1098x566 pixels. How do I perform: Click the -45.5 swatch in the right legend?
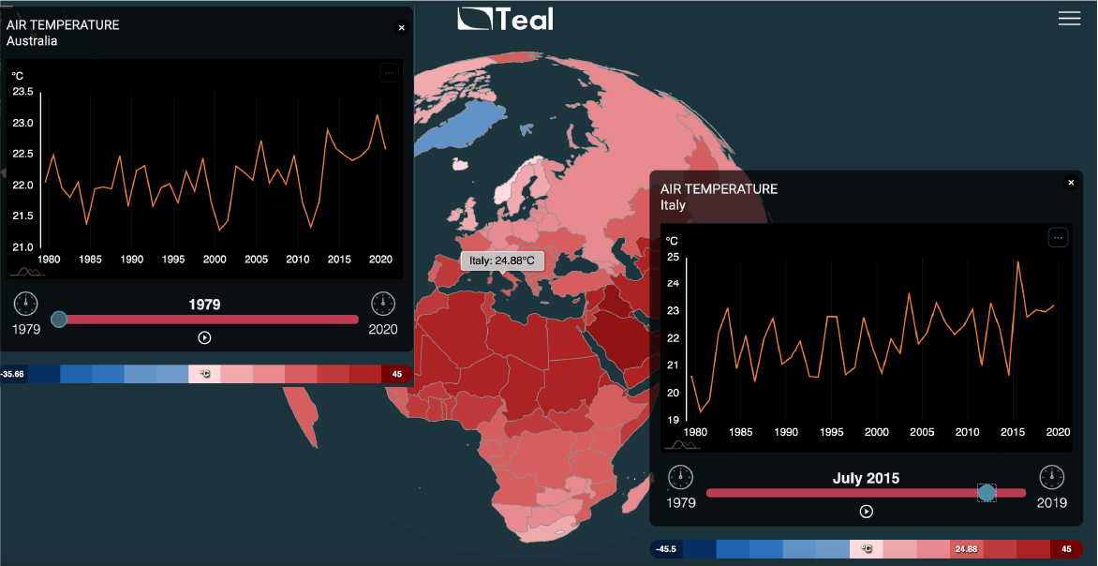[666, 548]
